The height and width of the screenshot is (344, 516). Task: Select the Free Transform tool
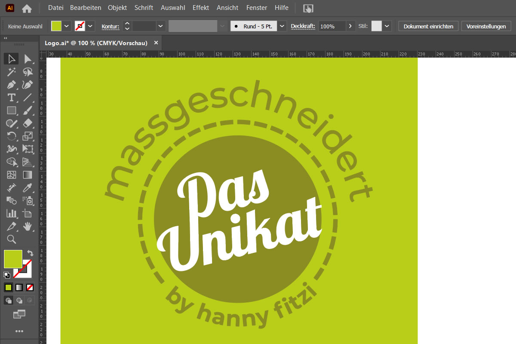[28, 149]
